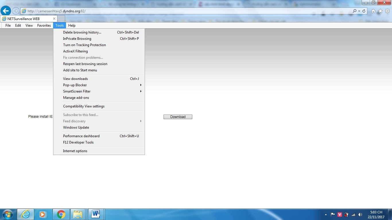This screenshot has height=220, width=392.
Task: Choose Delete browsing history
Action: (x=99, y=32)
